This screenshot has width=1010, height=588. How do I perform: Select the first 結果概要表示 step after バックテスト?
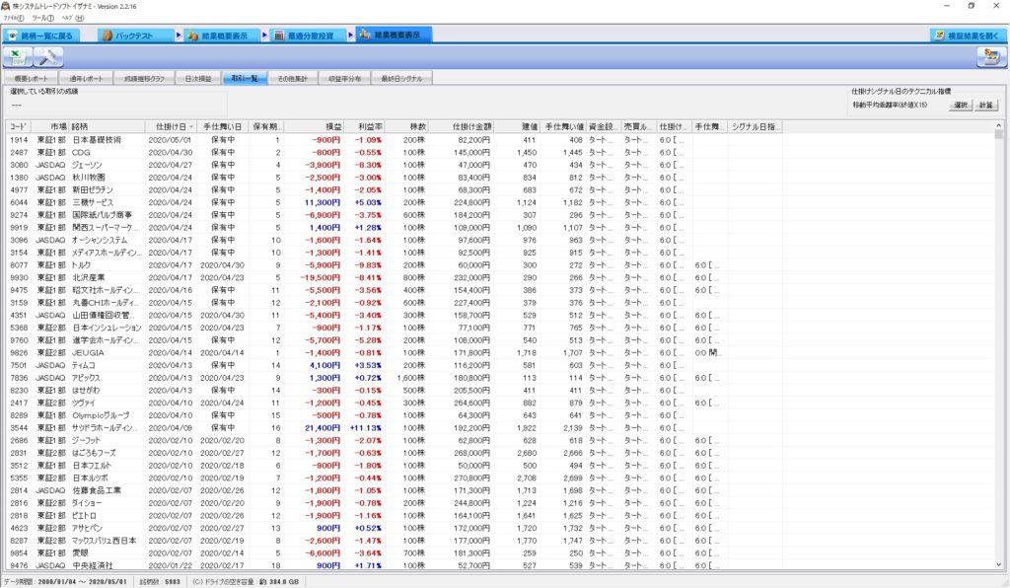224,36
